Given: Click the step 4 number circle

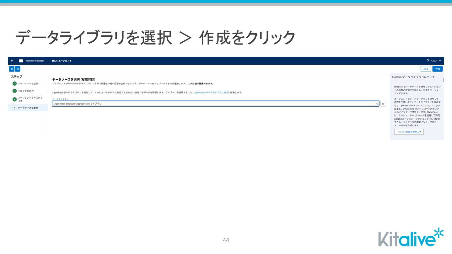Looking at the screenshot, I should click(x=14, y=108).
